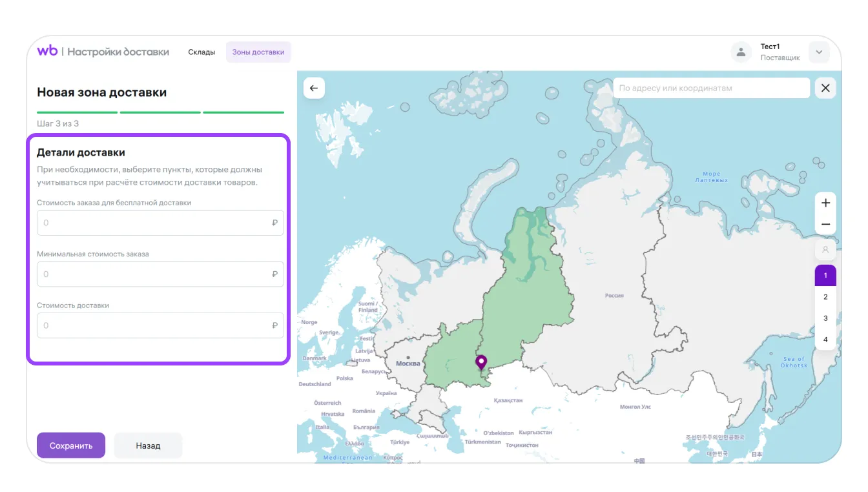
Task: Select zone number 4 on map
Action: coord(825,340)
